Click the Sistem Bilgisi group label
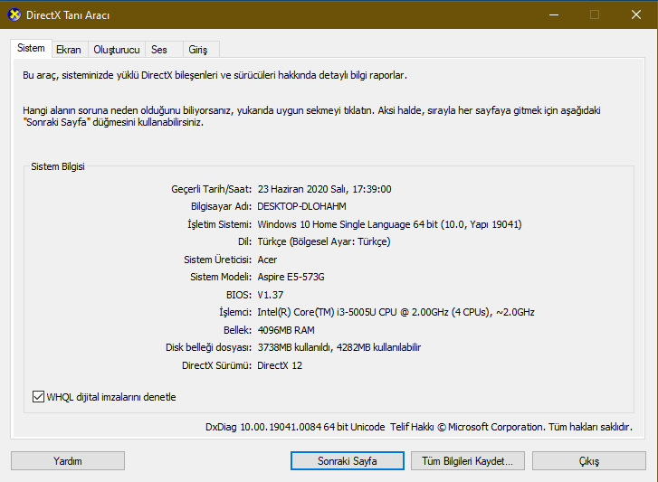 click(x=58, y=166)
